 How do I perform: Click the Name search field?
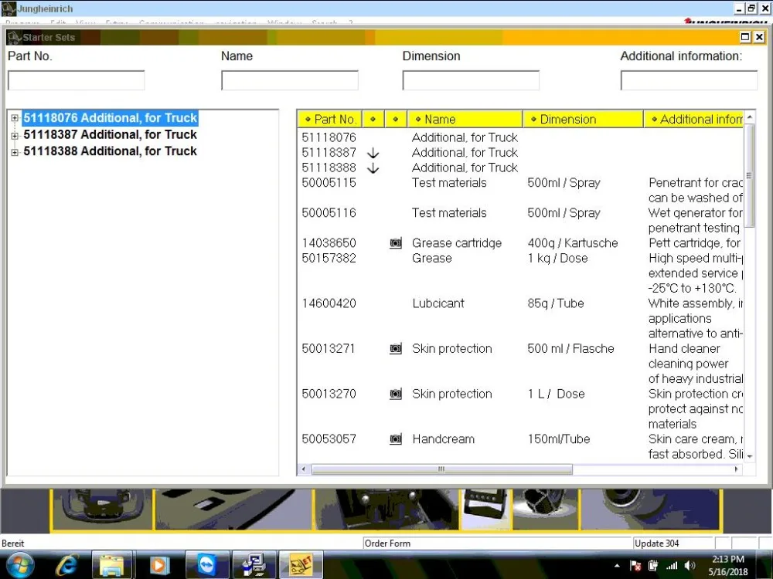290,80
